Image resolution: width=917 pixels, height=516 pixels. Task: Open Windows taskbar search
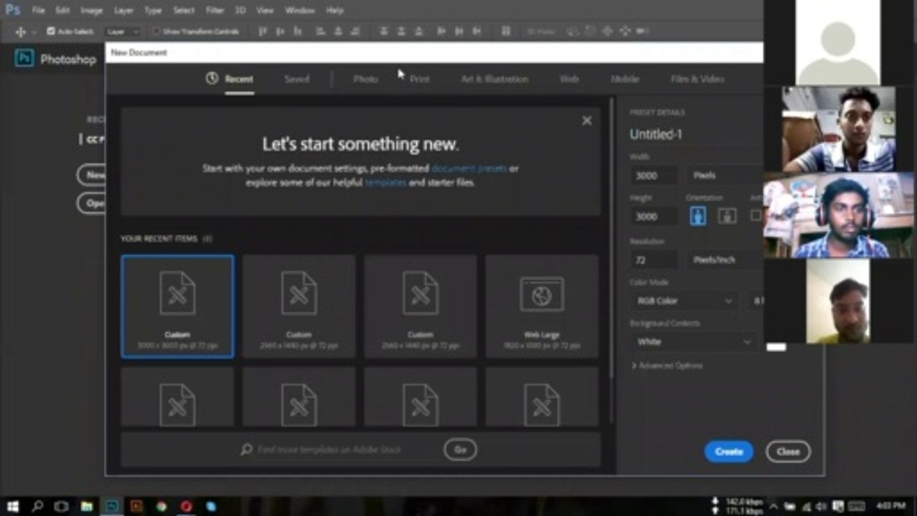coord(37,506)
